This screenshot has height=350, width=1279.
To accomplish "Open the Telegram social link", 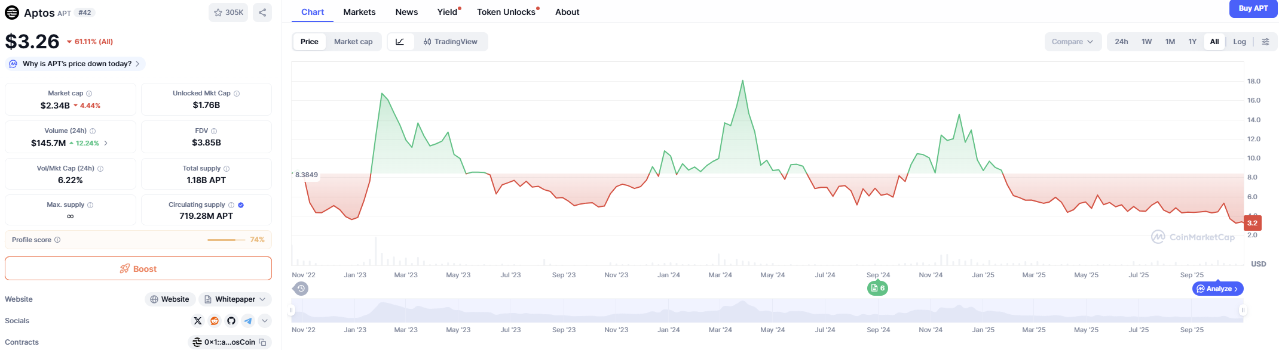I will 248,321.
